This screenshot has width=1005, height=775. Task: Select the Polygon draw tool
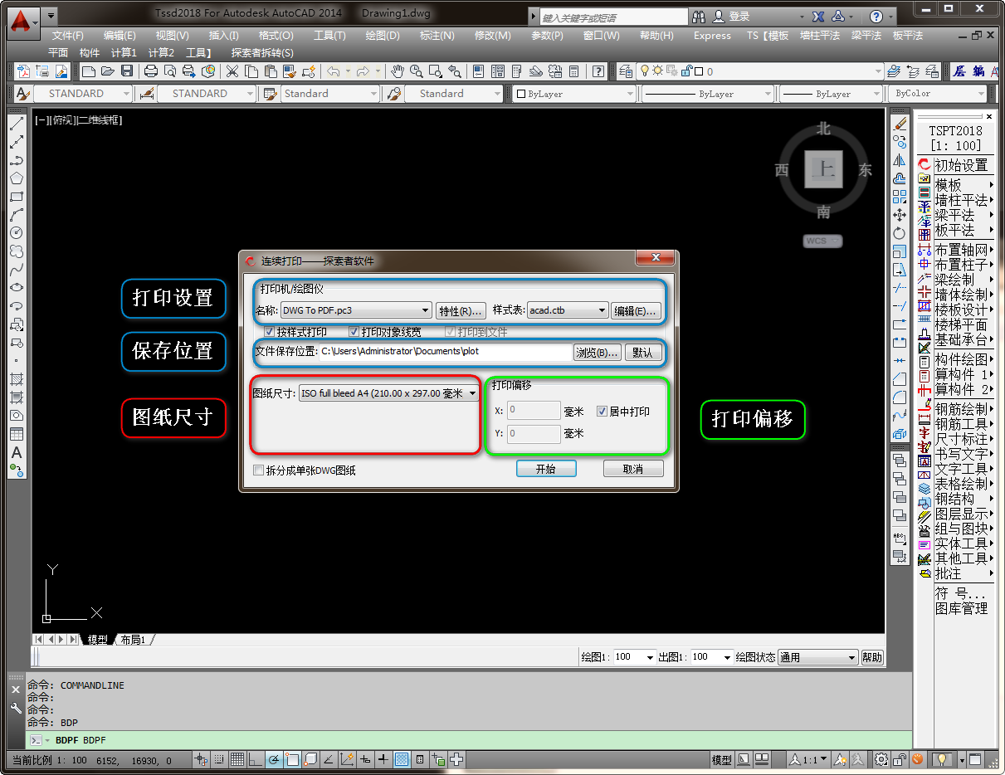point(17,178)
